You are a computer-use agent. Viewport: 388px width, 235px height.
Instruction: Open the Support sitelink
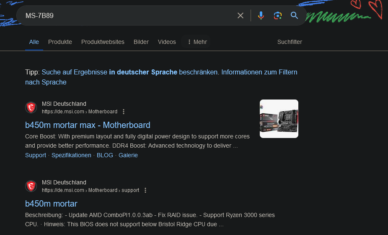pyautogui.click(x=36, y=155)
